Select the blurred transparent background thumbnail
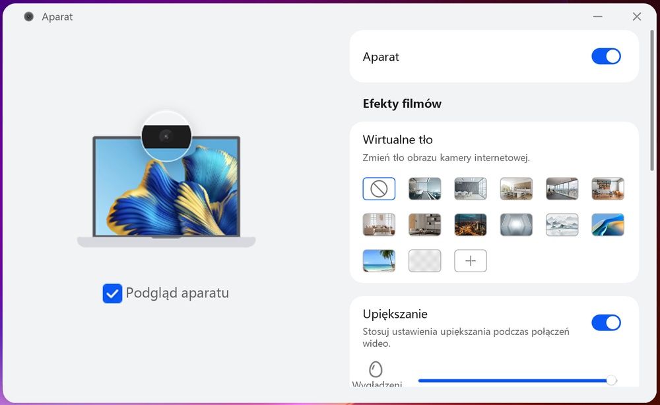 424,261
